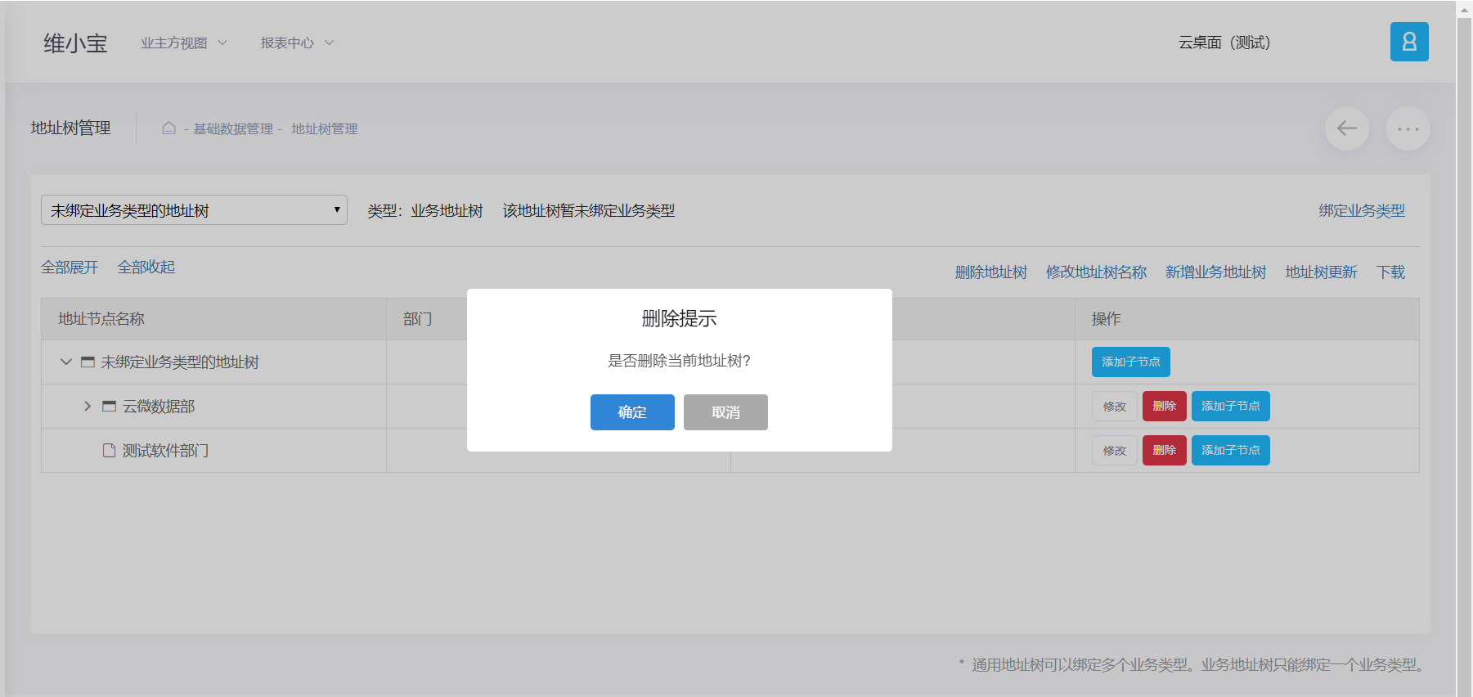Click the 该地址树暂未绑定业务类型 notice
This screenshot has width=1473, height=697.
pos(589,211)
